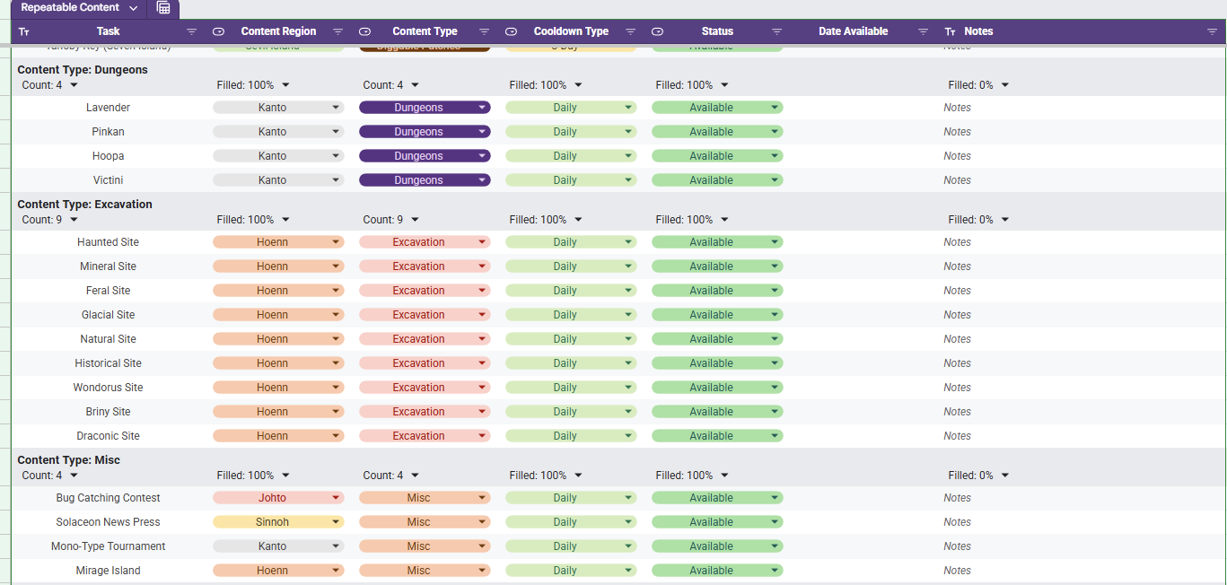Click the Date Available column filter icon

[923, 31]
